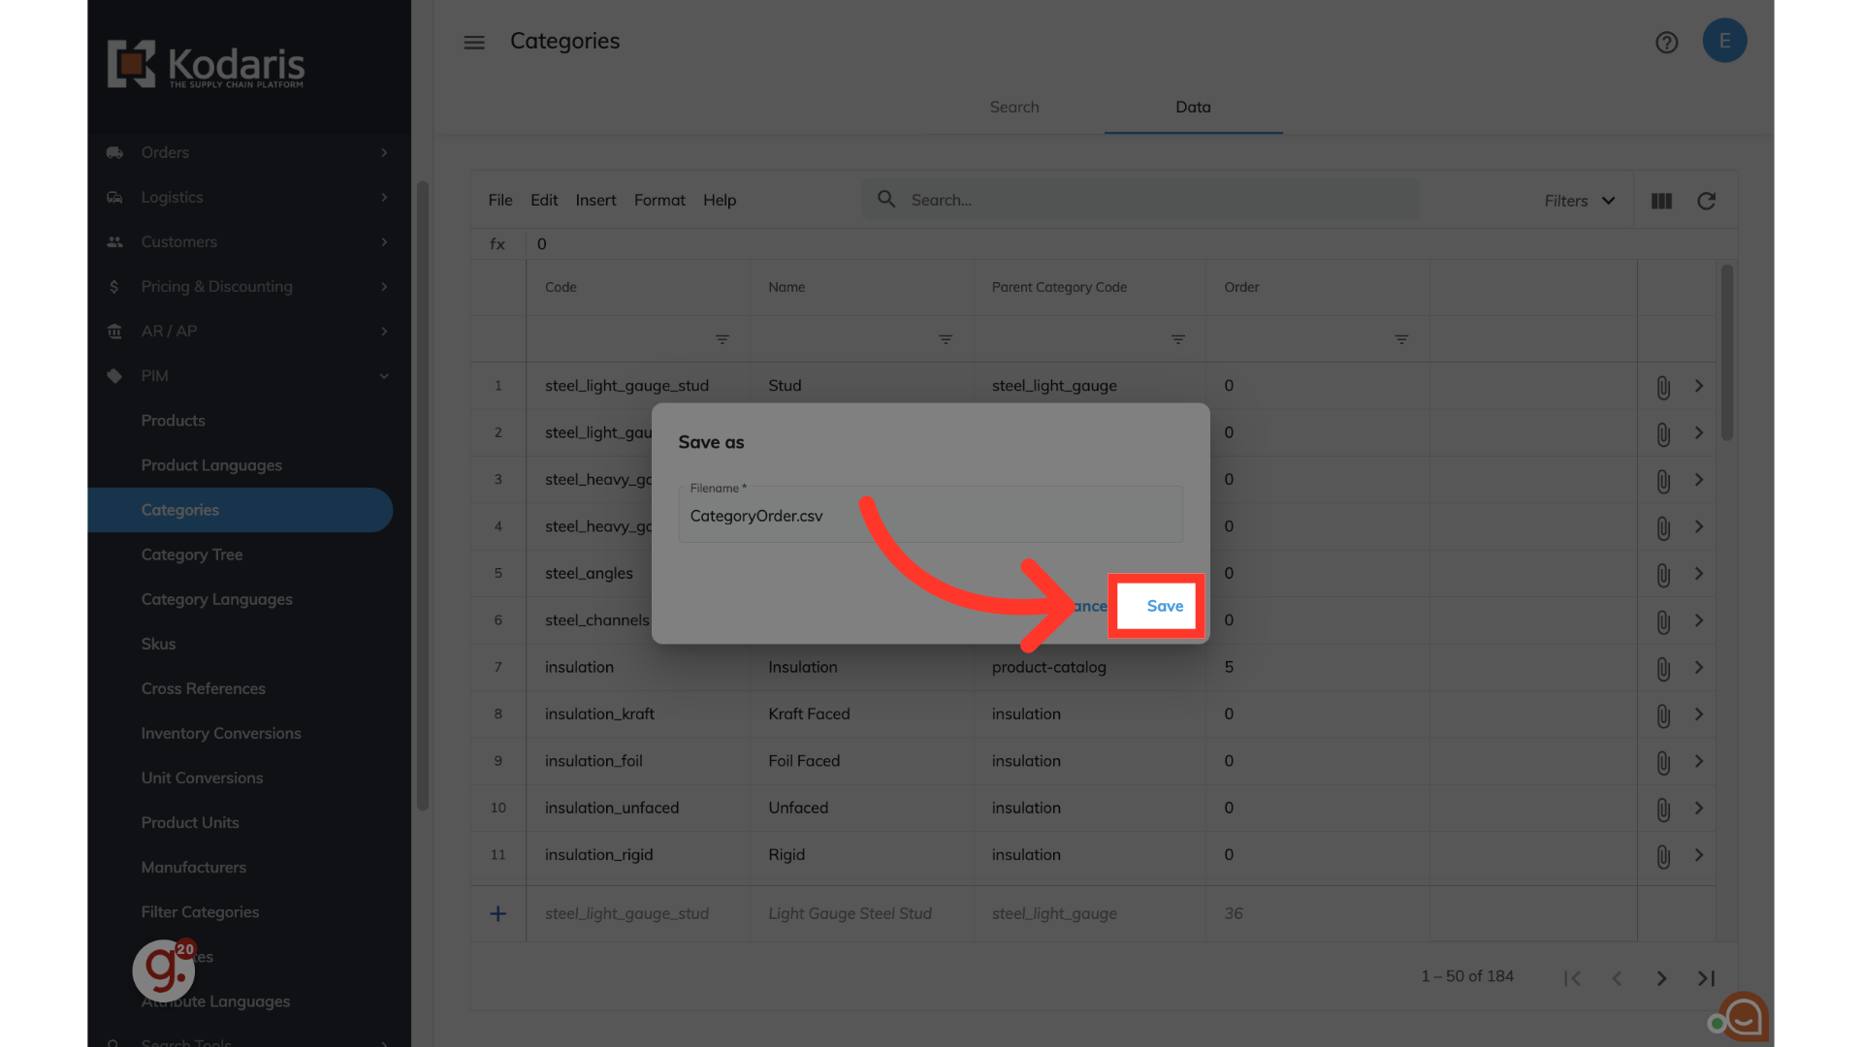1862x1047 pixels.
Task: Open the column chooser icon
Action: click(x=1660, y=201)
